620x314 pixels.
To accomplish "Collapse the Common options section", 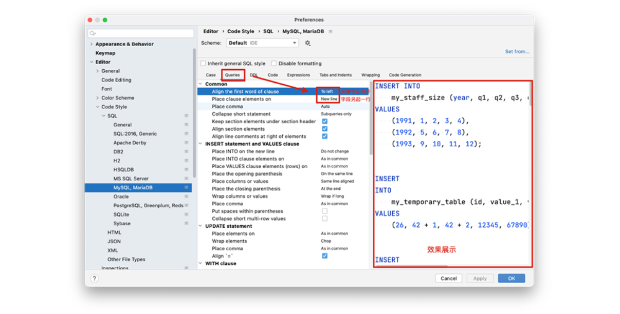I will 200,84.
